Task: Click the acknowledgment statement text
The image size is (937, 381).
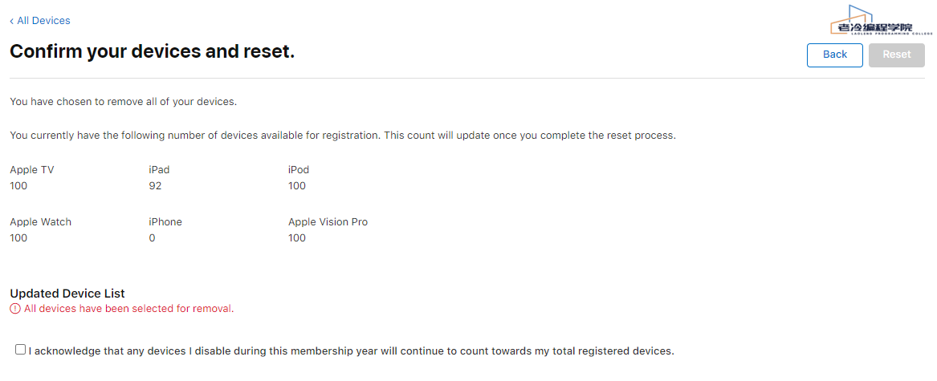Action: (351, 351)
